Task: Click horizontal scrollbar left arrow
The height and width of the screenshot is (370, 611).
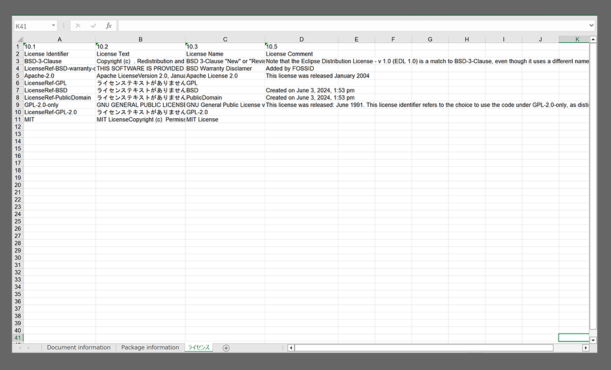Action: [x=291, y=348]
